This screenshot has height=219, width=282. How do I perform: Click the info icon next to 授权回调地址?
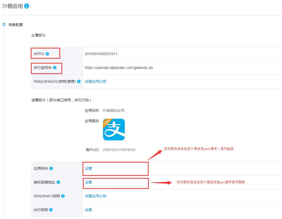point(58,182)
